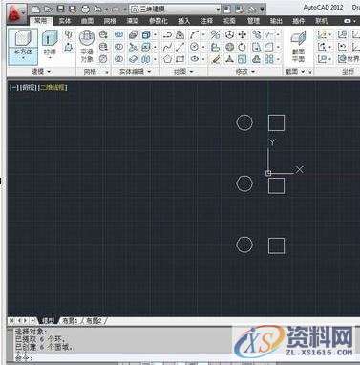Viewport: 360px width, 365px height.
Task: Expand the 截面 panel title
Action: pyautogui.click(x=295, y=72)
